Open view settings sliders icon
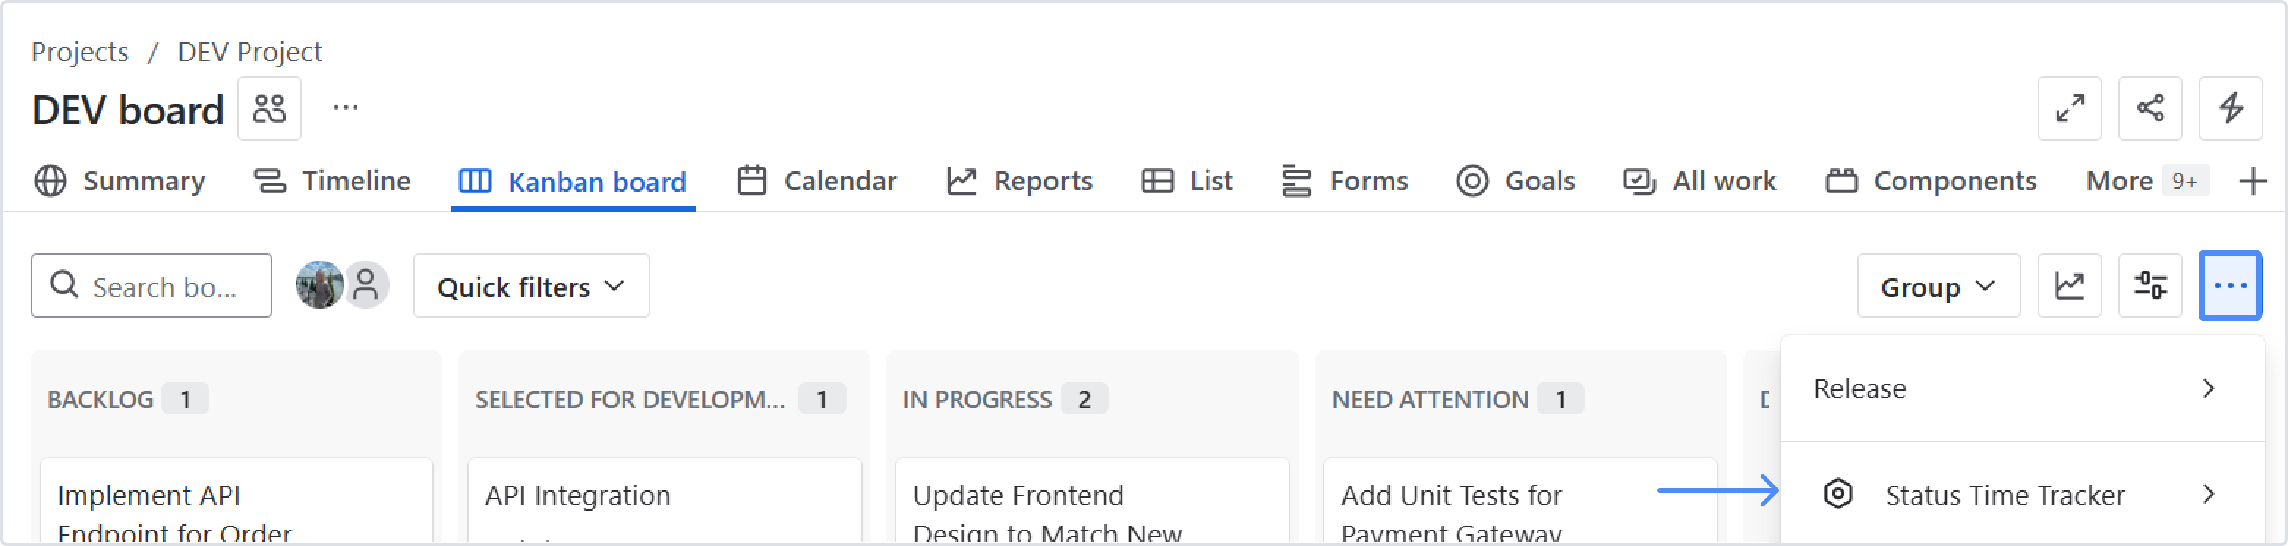Screen dimensions: 2288x546 (2150, 286)
